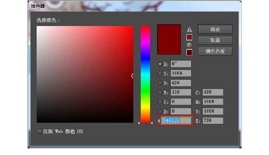
Task: Select the R red radio button
Action: [160, 92]
